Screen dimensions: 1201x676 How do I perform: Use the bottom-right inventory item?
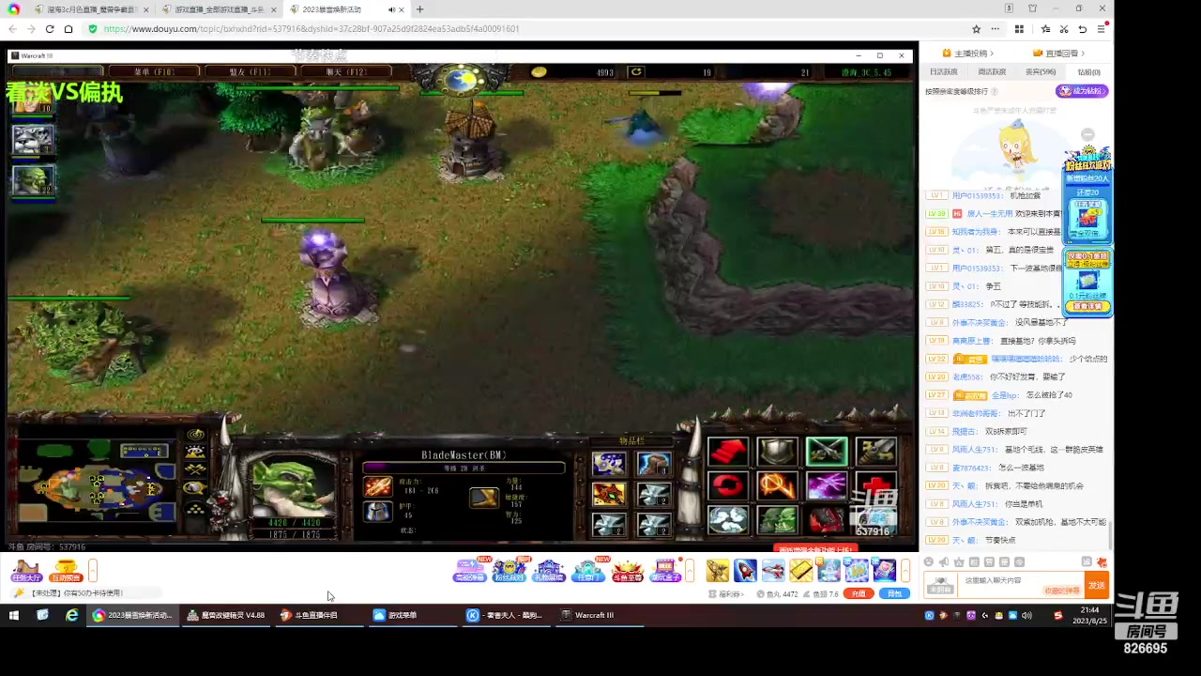click(x=654, y=524)
